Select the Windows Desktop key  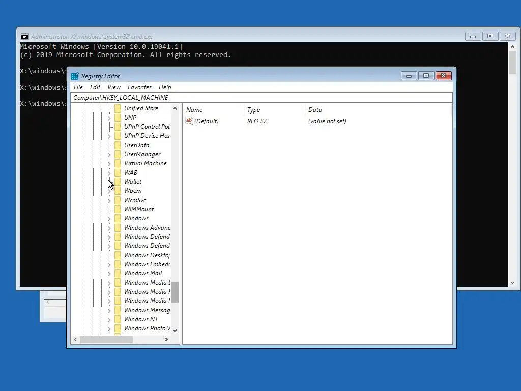pyautogui.click(x=147, y=255)
